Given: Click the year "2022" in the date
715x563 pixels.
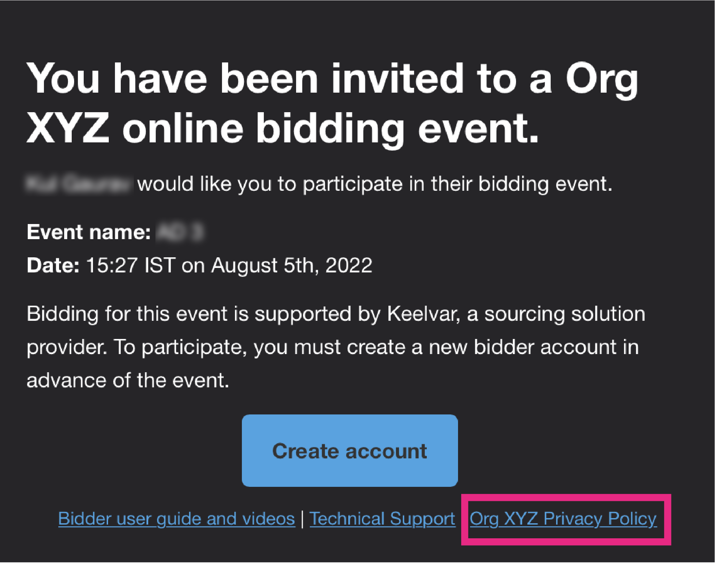Looking at the screenshot, I should 349,266.
